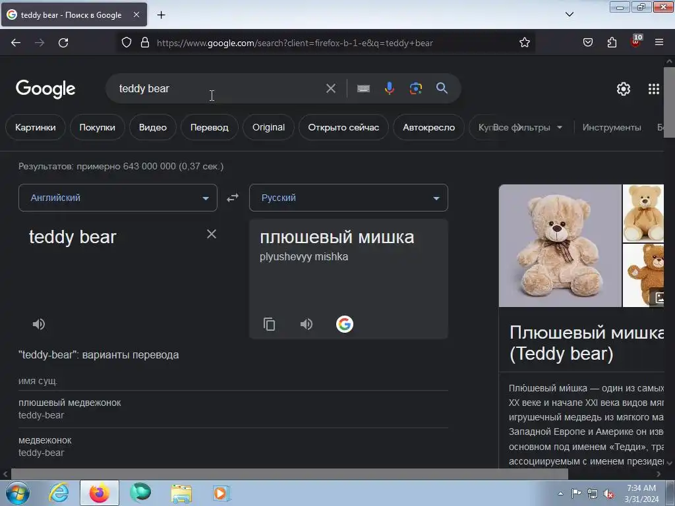This screenshot has height=506, width=675.
Task: Select the медвежонок translation variant
Action: tap(45, 440)
